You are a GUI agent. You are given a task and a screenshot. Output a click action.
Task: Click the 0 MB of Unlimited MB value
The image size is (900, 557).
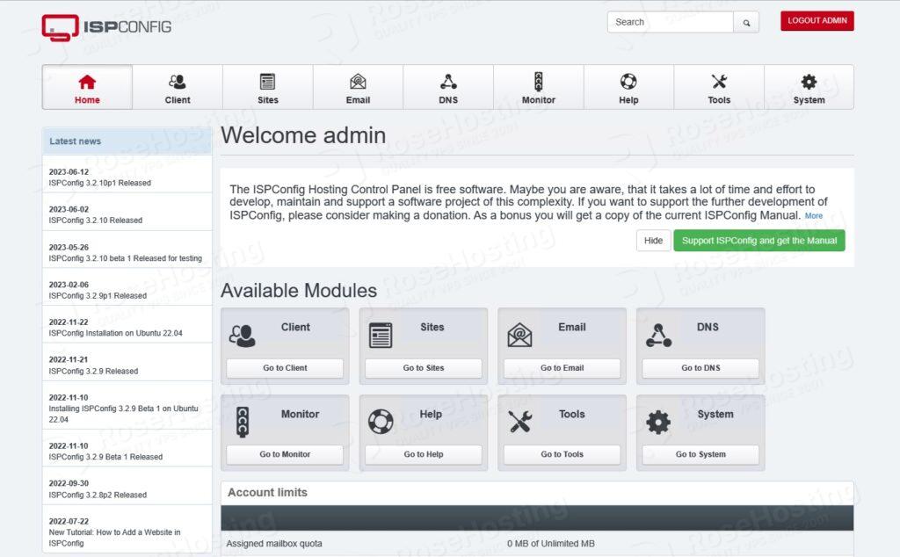pos(551,544)
